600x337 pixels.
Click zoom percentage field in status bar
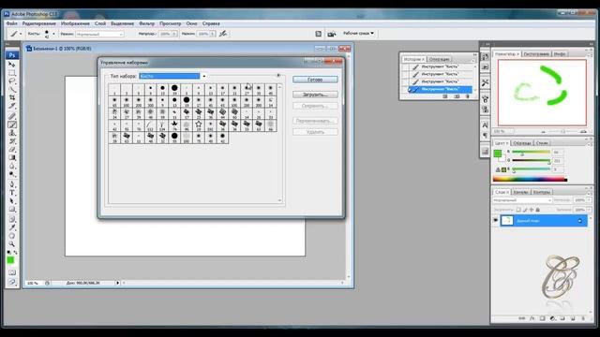click(x=34, y=283)
